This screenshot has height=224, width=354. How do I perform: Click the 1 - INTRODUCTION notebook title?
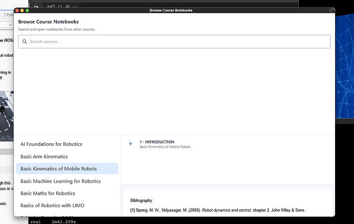point(157,142)
